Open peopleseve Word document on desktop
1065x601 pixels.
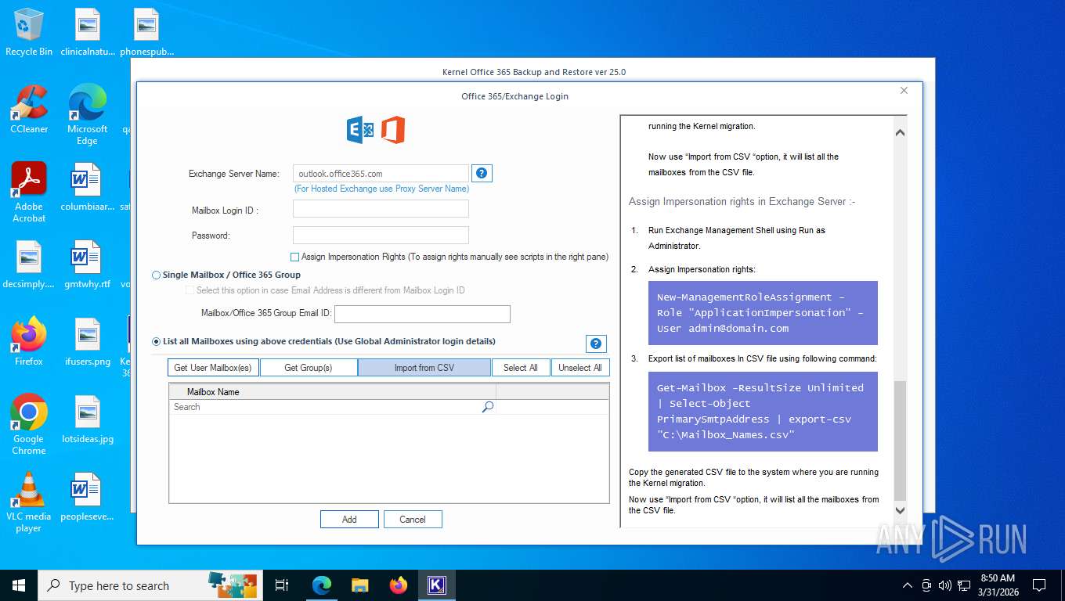(x=88, y=497)
